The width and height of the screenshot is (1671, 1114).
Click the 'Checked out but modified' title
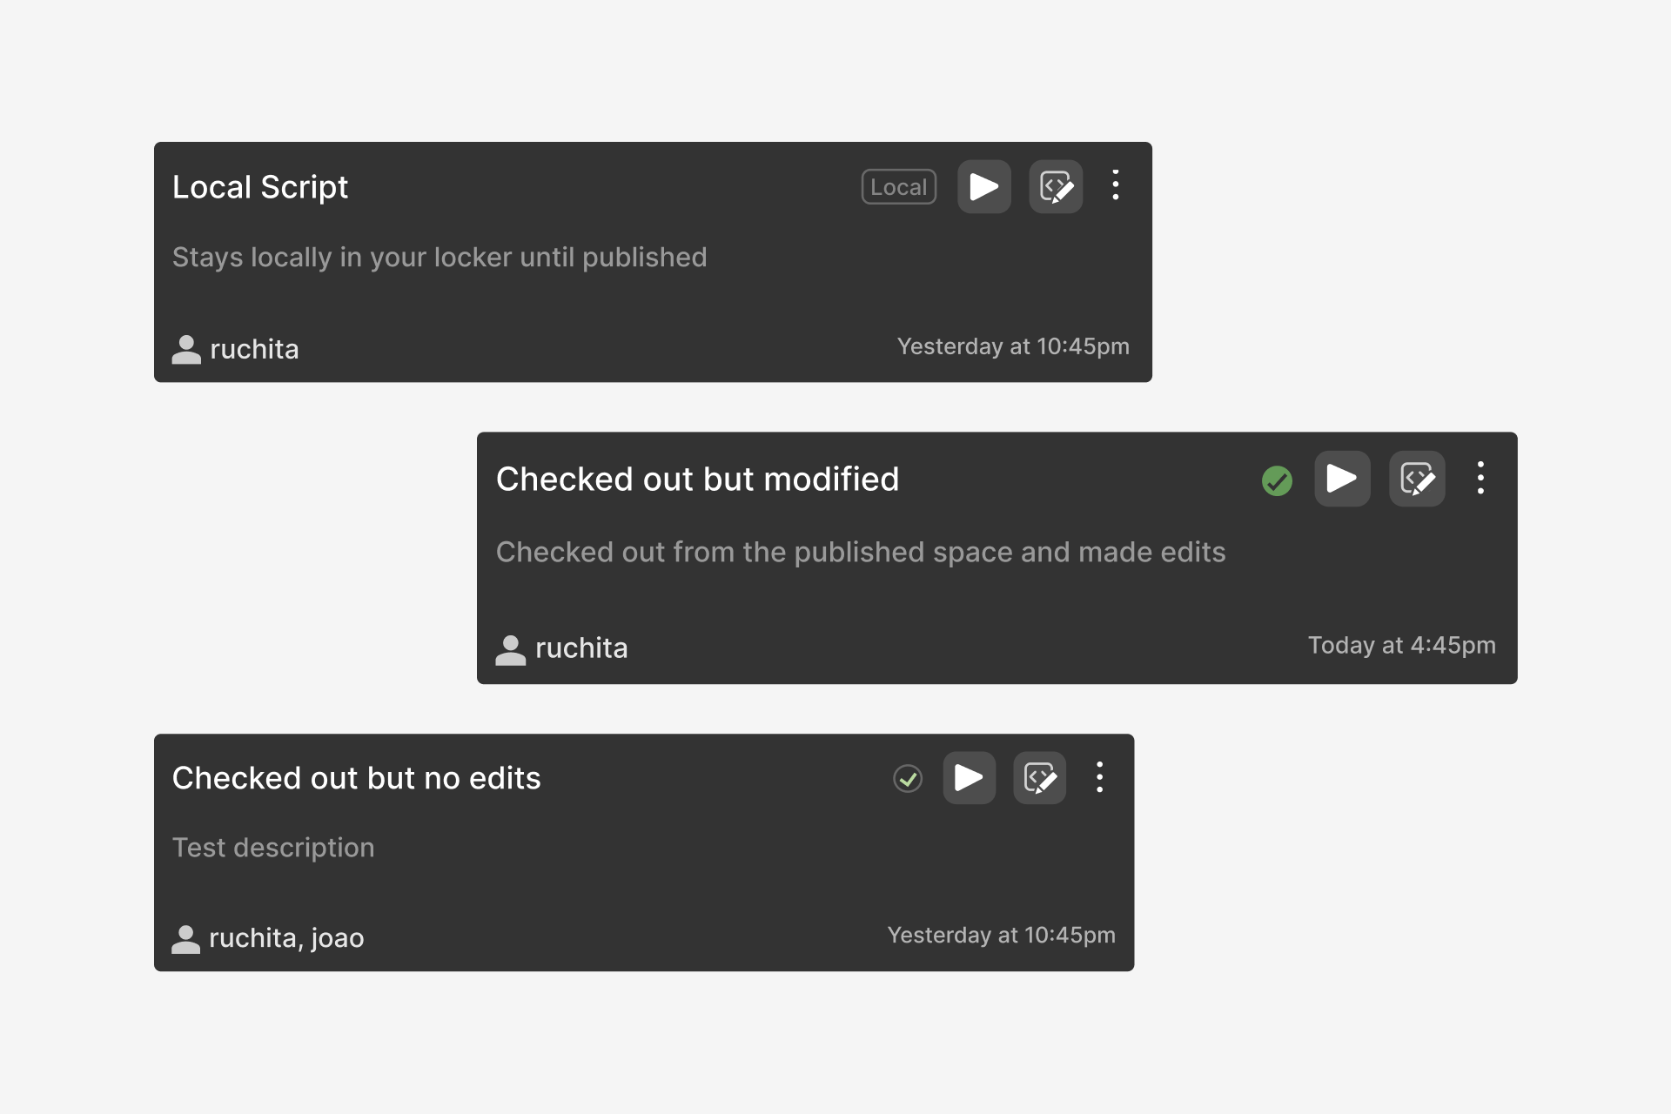697,480
